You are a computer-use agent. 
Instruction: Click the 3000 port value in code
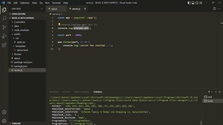point(78,35)
